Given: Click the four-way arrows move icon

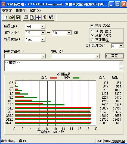Looking at the screenshot, I should (39, 17).
